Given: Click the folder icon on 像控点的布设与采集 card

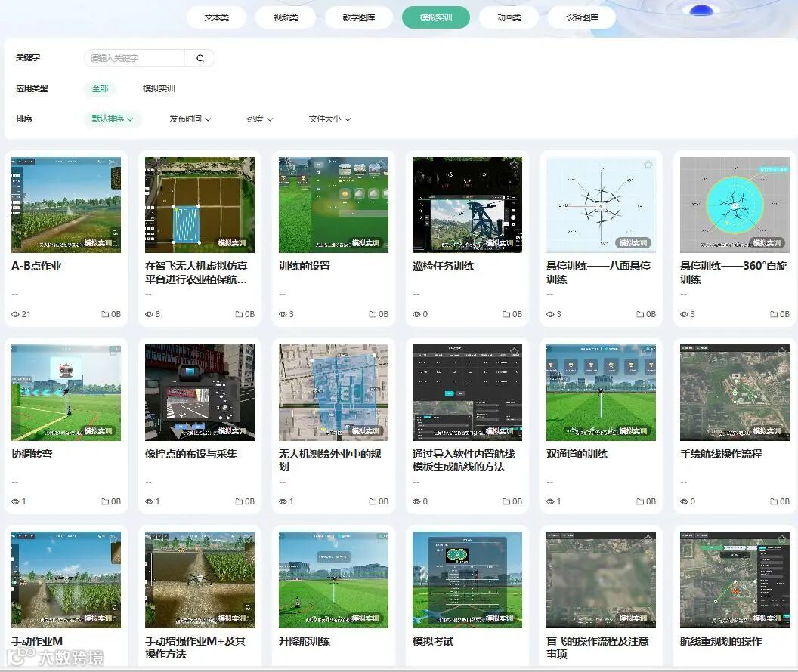Looking at the screenshot, I should pyautogui.click(x=239, y=501).
